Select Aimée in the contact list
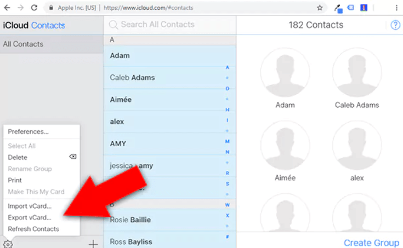 click(x=121, y=100)
